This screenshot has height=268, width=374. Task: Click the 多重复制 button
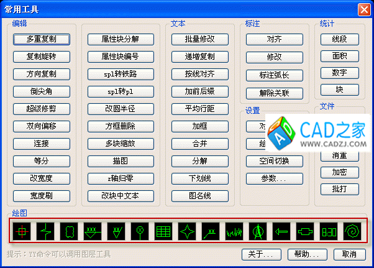click(x=42, y=39)
